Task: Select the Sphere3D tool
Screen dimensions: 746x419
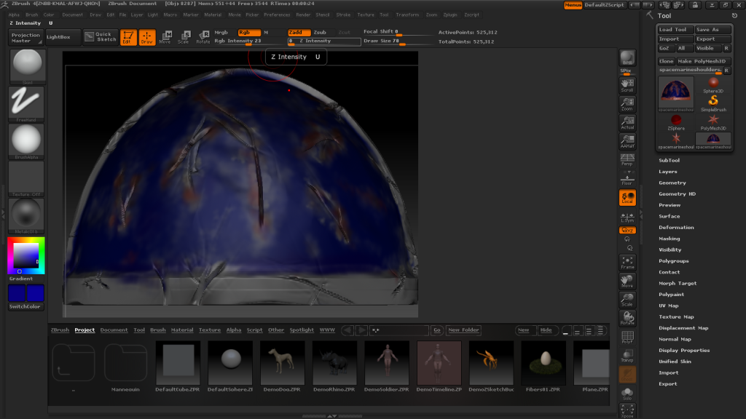Action: click(712, 84)
